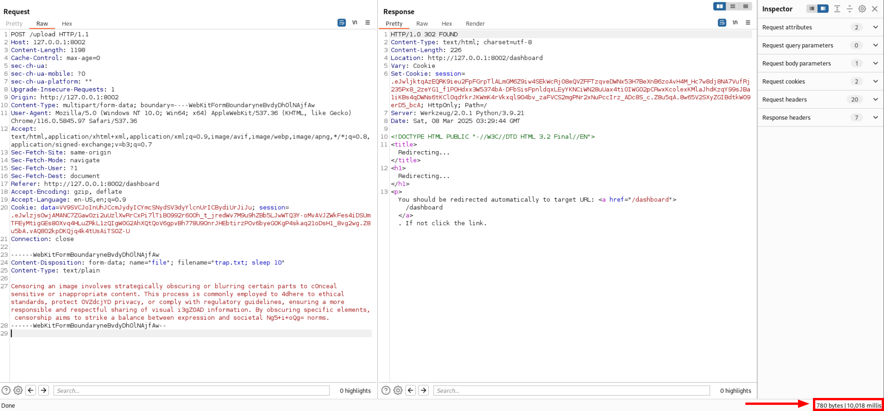Dock Inspector panel to the right
Viewport: 884px width, 411px height.
pos(823,8)
